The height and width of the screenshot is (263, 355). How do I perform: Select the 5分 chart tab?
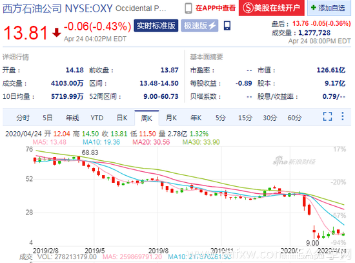point(220,118)
